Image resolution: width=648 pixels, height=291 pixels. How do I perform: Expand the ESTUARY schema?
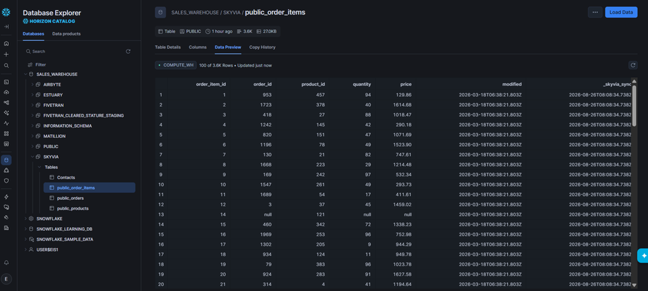33,95
